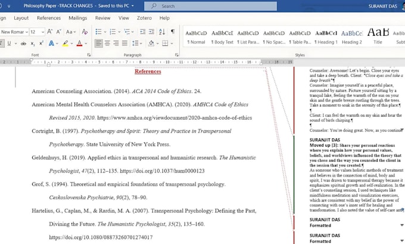The image size is (405, 244).
Task: Apply the Normal style
Action: pyautogui.click(x=197, y=37)
